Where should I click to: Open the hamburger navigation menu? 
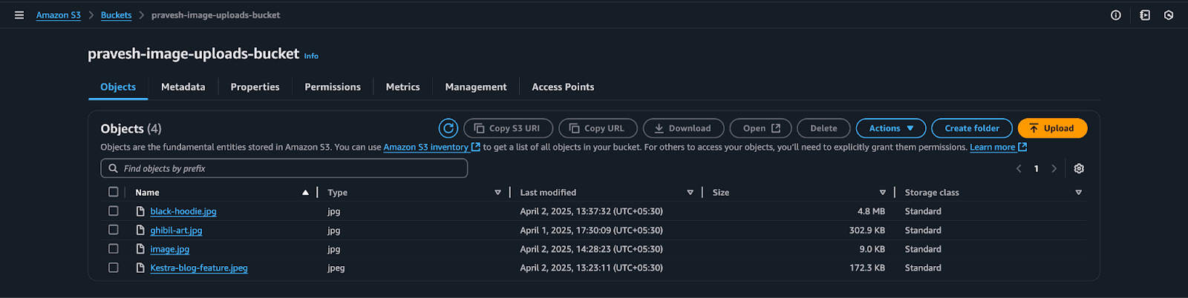pos(19,15)
